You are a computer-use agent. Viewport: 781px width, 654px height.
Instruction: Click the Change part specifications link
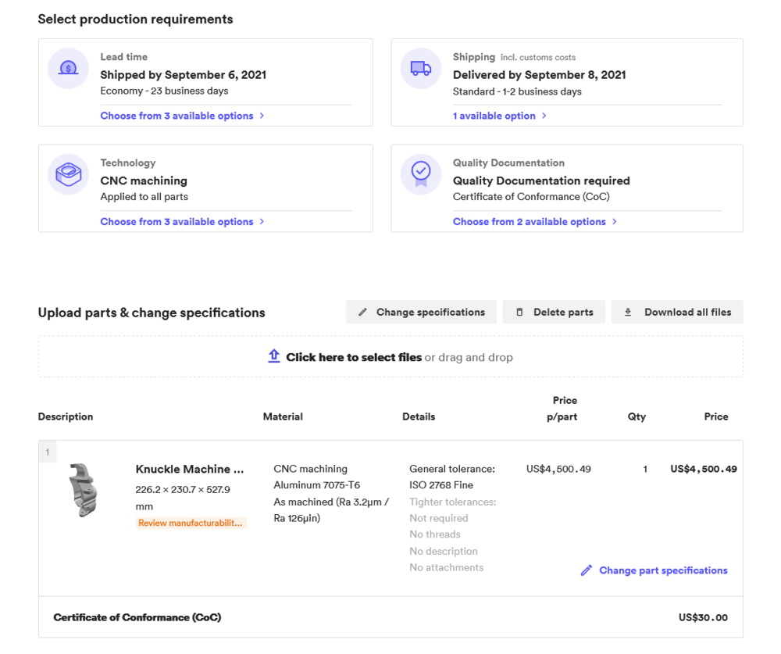(663, 570)
